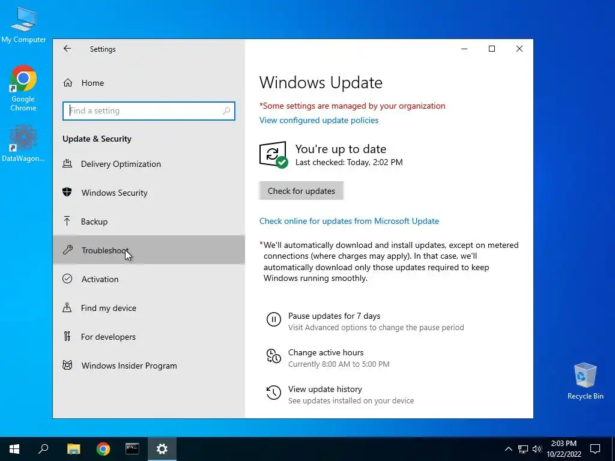Open Find my device settings
Viewport: 615px width, 461px height.
click(x=149, y=308)
